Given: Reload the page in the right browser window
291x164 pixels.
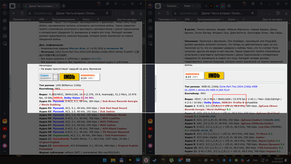Looking at the screenshot, I should pos(168,13).
